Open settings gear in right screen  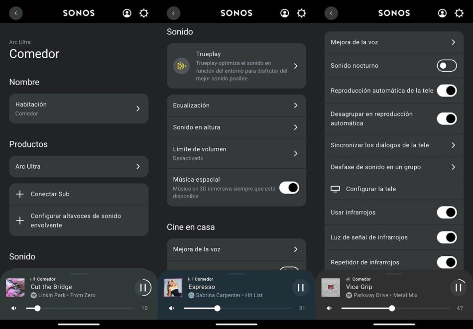[x=459, y=13]
